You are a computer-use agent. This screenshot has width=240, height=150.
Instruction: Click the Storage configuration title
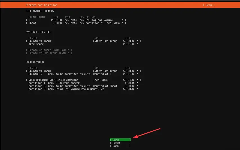click(x=41, y=5)
